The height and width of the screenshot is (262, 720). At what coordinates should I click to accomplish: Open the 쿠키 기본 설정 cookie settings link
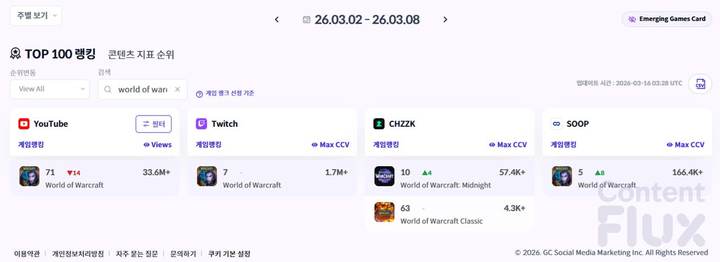coord(229,254)
